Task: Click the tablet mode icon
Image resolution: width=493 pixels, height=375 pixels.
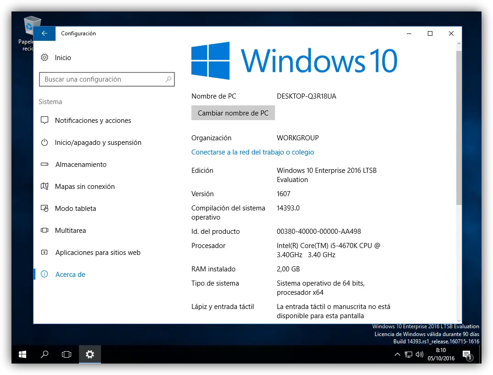Action: pyautogui.click(x=45, y=208)
